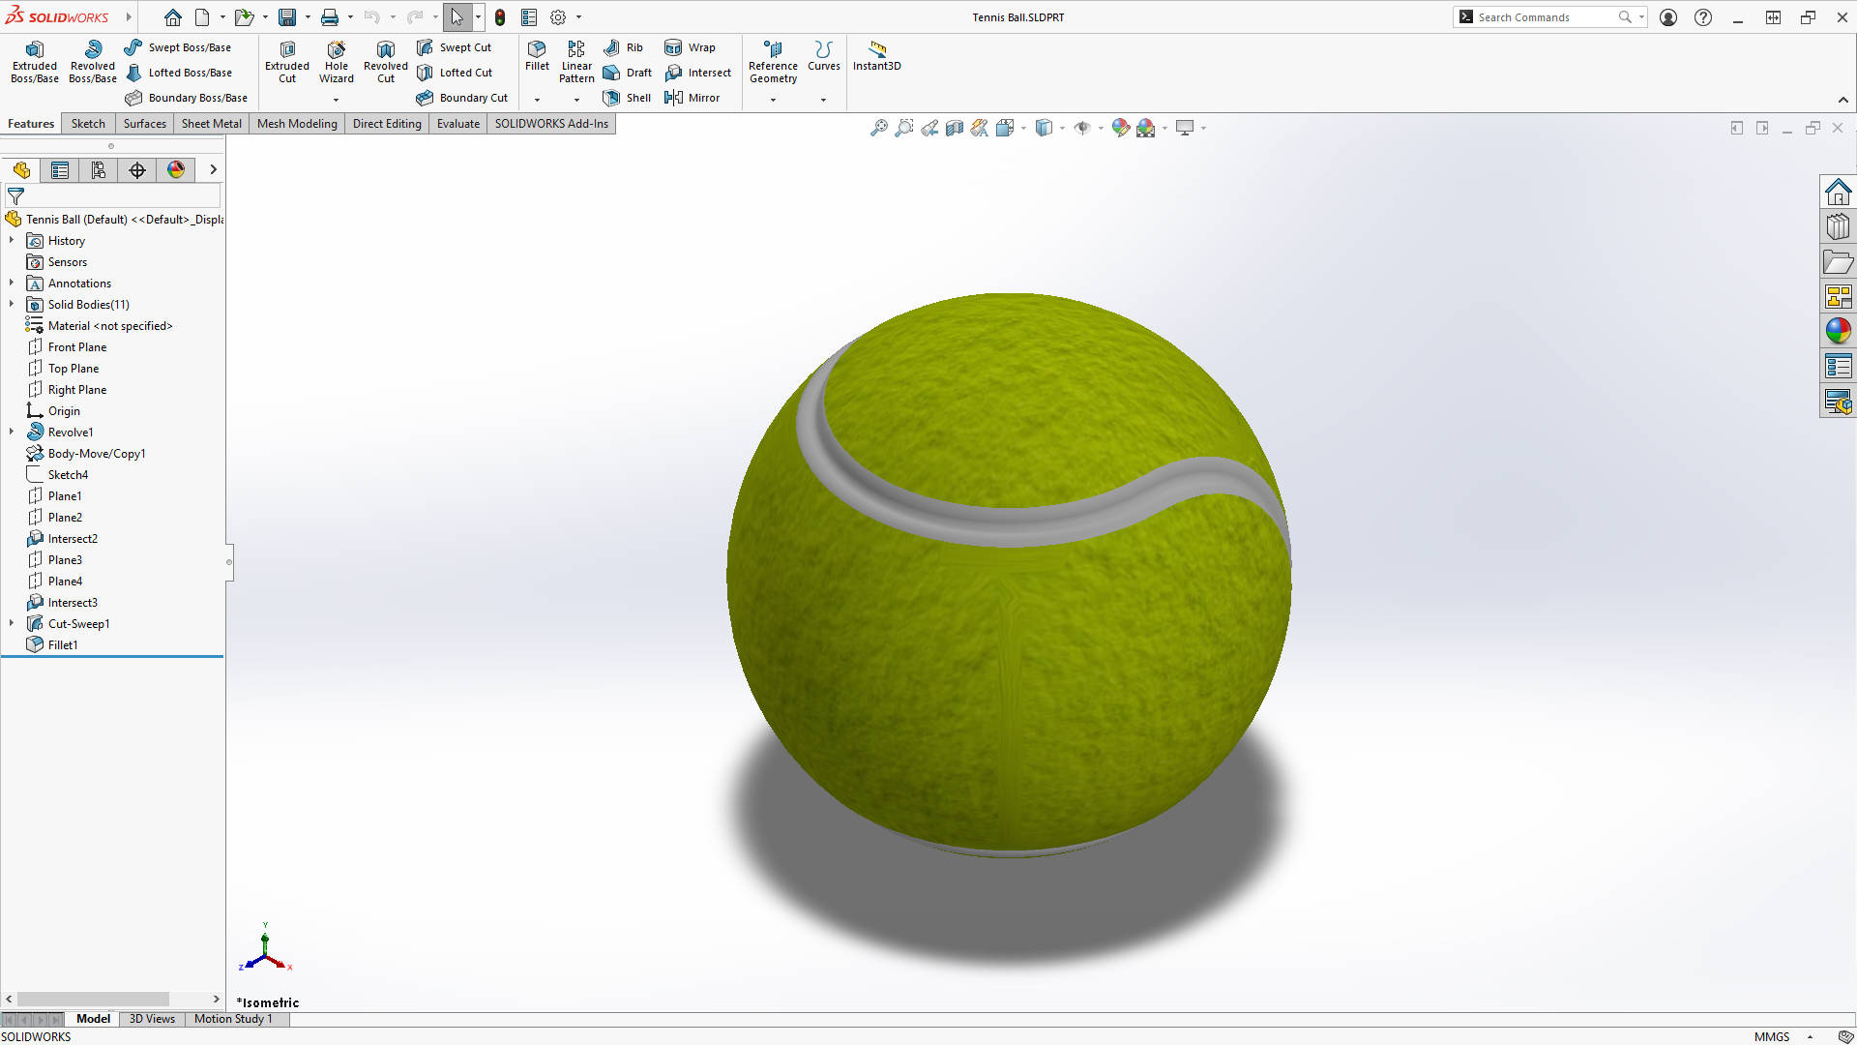1857x1045 pixels.
Task: Click the Undo button
Action: coord(372,16)
